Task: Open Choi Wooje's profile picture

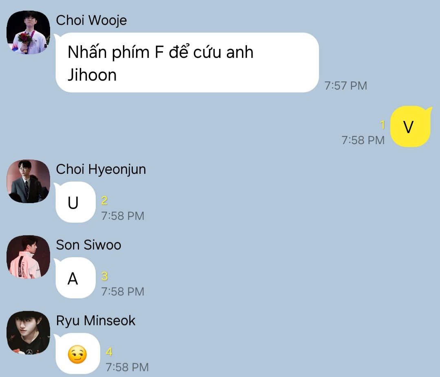Action: coord(29,32)
